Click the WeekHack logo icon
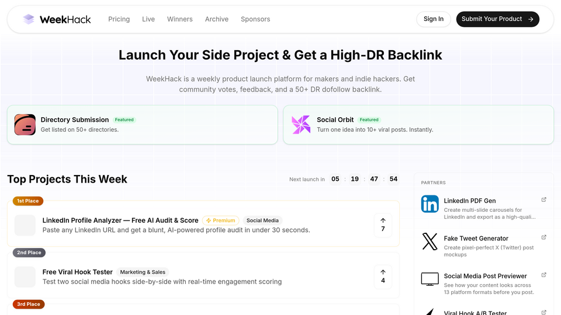The image size is (561, 315). (29, 19)
